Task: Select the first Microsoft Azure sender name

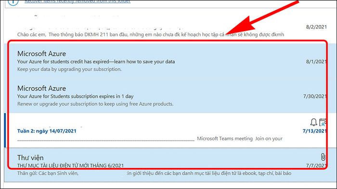Action: click(x=42, y=54)
